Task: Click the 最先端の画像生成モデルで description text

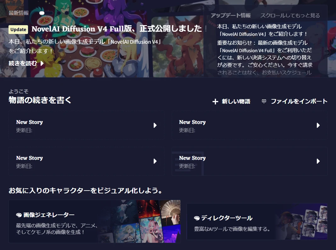Action: pos(57,229)
